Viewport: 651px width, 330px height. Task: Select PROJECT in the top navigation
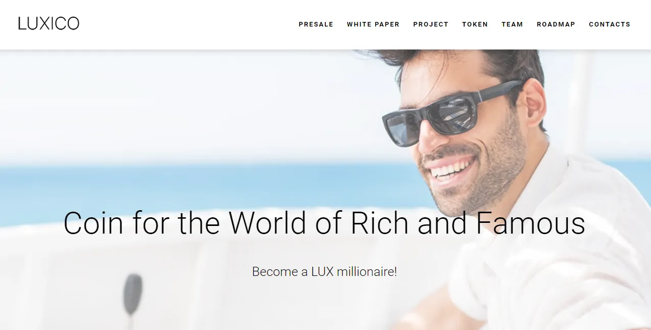point(431,24)
